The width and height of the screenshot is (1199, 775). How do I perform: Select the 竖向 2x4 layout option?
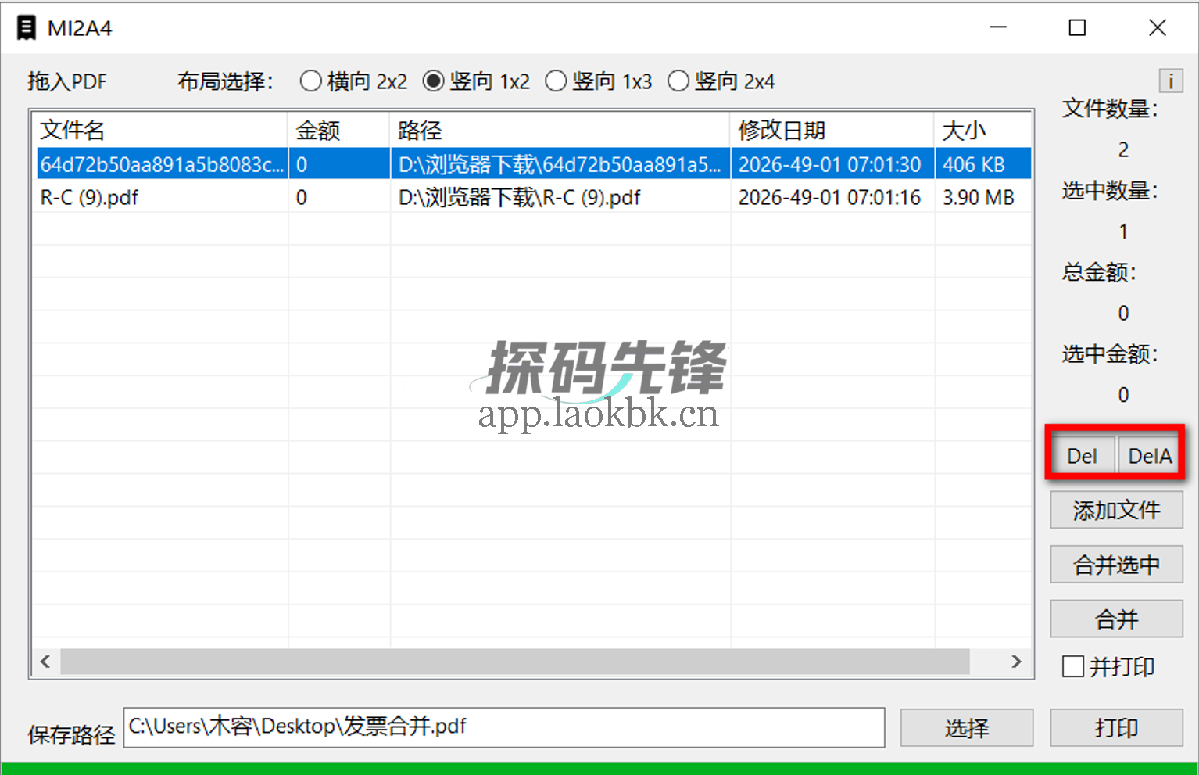coord(678,81)
